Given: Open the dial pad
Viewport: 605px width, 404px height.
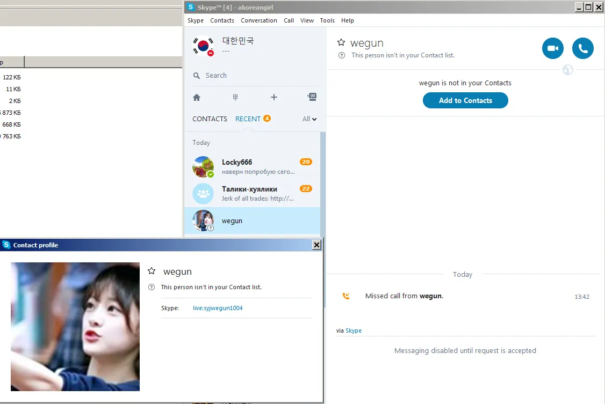Looking at the screenshot, I should point(235,98).
